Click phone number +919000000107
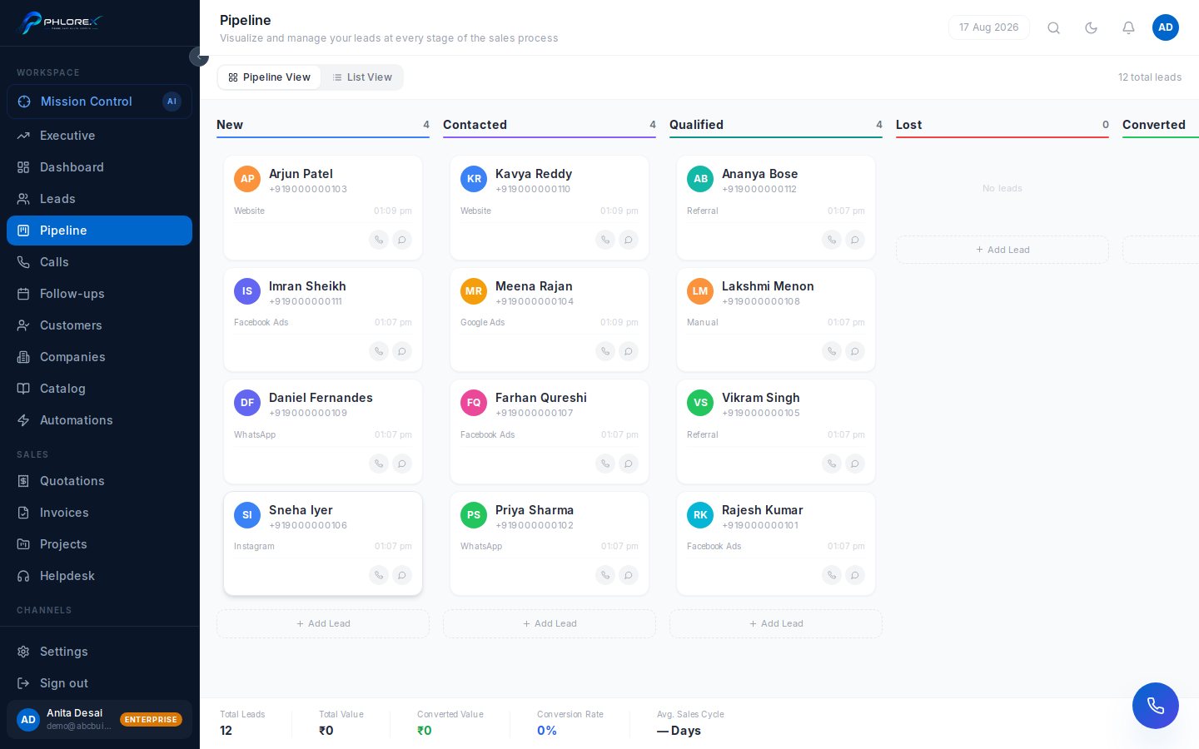Viewport: 1199px width, 749px height. 535,413
